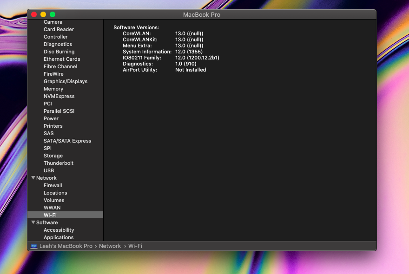Click the 12.0 (1355) version value
Viewport: 409px width, 274px height.
tap(189, 52)
